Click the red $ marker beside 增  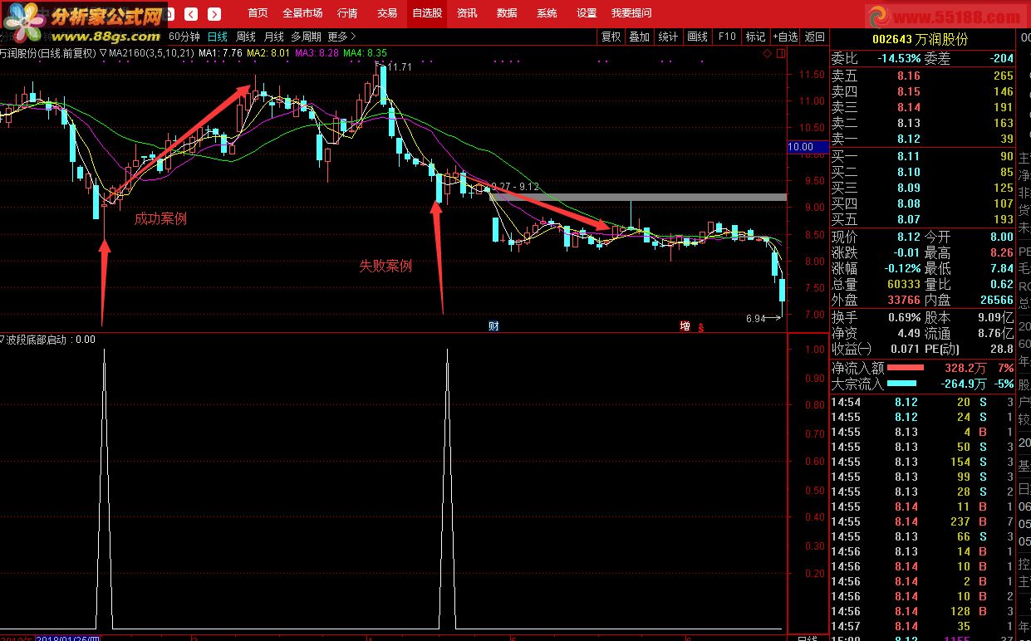(700, 327)
